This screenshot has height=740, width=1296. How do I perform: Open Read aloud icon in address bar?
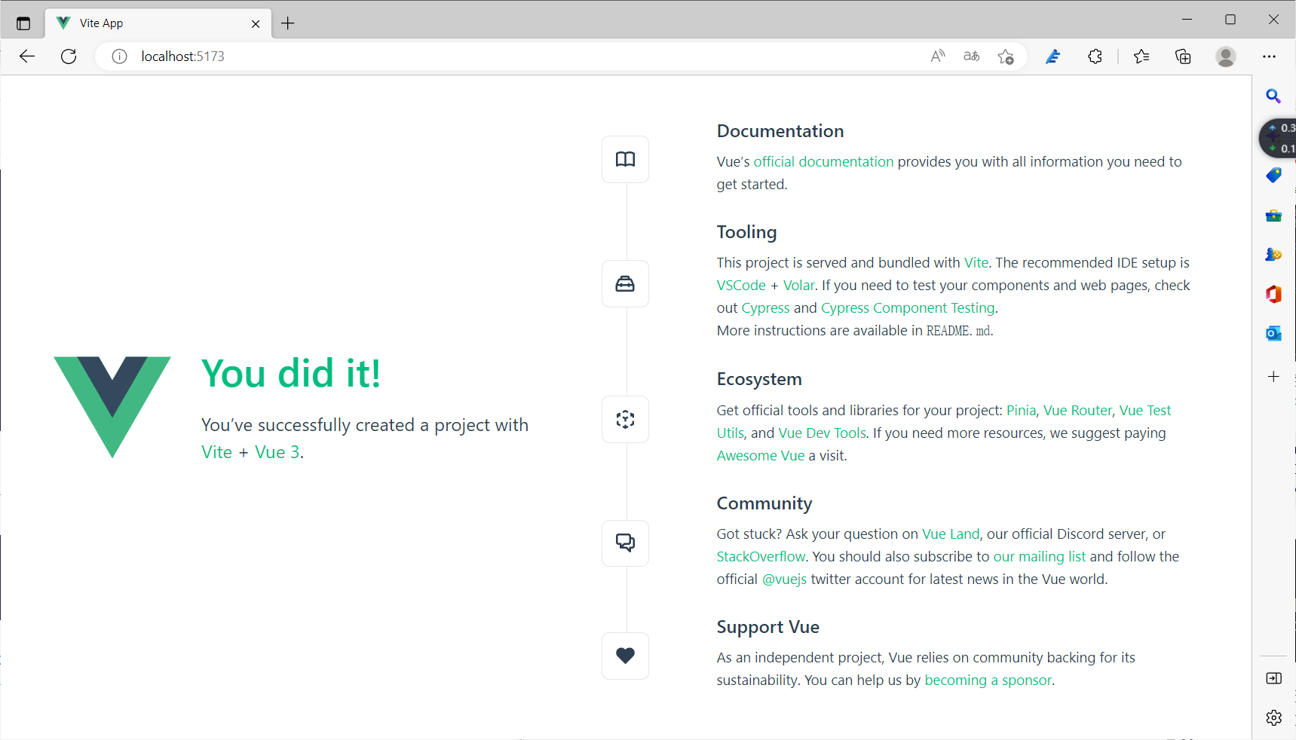click(x=937, y=57)
